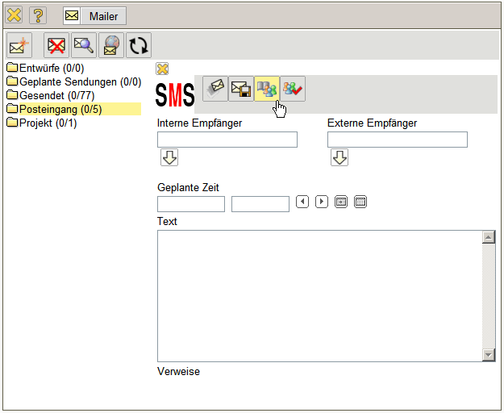Create a new message with envelope star icon
The width and height of the screenshot is (504, 413).
click(x=19, y=45)
